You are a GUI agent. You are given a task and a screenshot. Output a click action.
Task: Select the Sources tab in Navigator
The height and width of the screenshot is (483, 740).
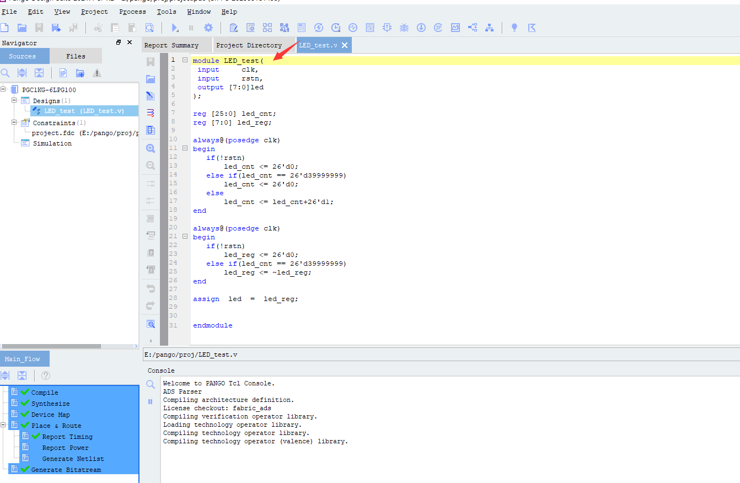pos(25,56)
